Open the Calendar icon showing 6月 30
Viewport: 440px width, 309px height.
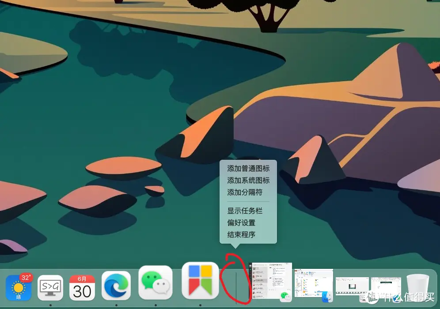point(82,288)
